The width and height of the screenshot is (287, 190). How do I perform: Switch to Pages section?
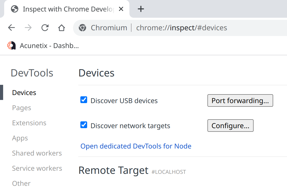[x=22, y=108]
